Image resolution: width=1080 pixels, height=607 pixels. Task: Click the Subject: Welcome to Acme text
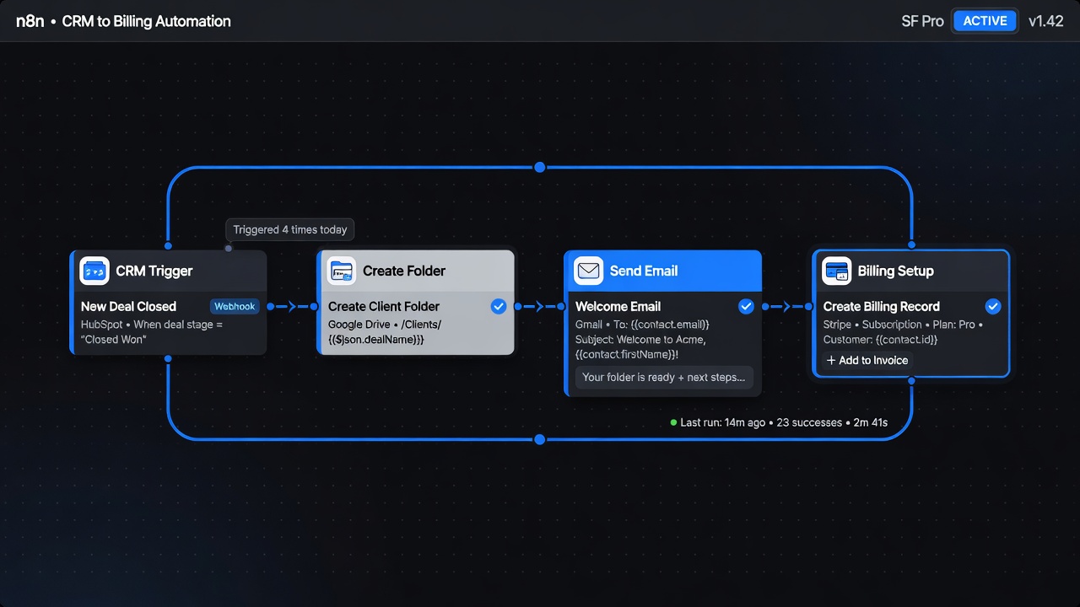(x=640, y=339)
